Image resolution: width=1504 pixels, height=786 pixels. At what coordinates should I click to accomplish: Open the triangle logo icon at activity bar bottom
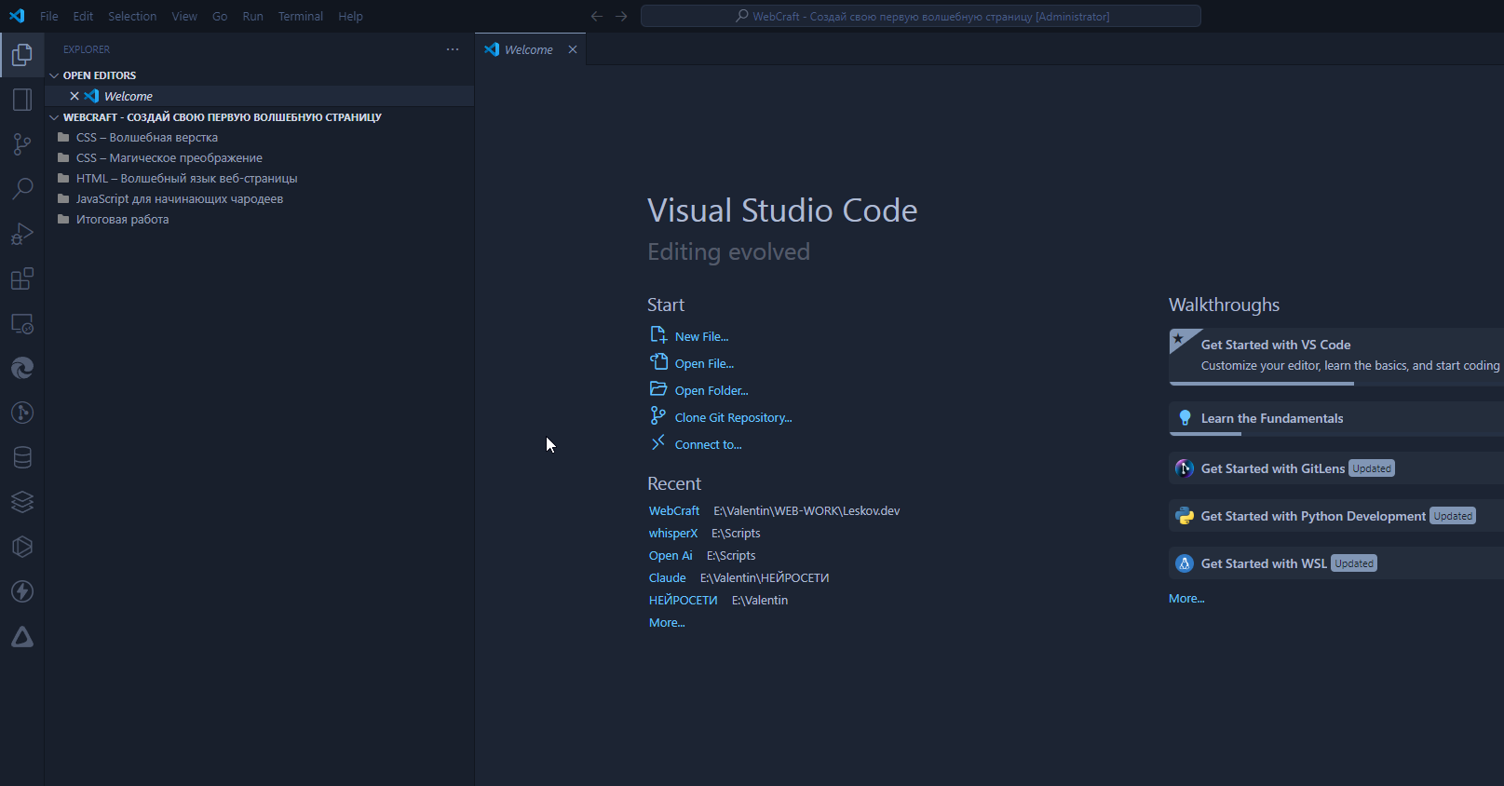[x=22, y=637]
